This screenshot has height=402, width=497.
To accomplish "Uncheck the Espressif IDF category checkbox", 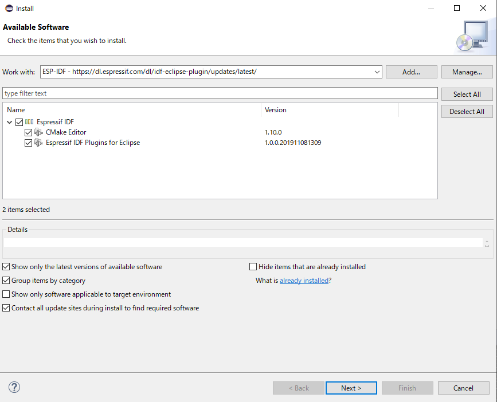I will [x=19, y=122].
